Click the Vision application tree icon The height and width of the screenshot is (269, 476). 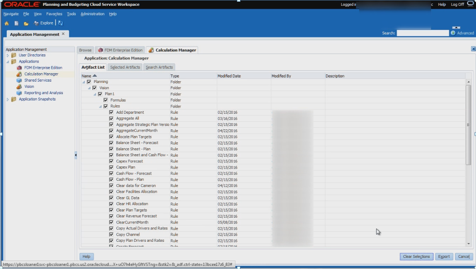pyautogui.click(x=19, y=87)
